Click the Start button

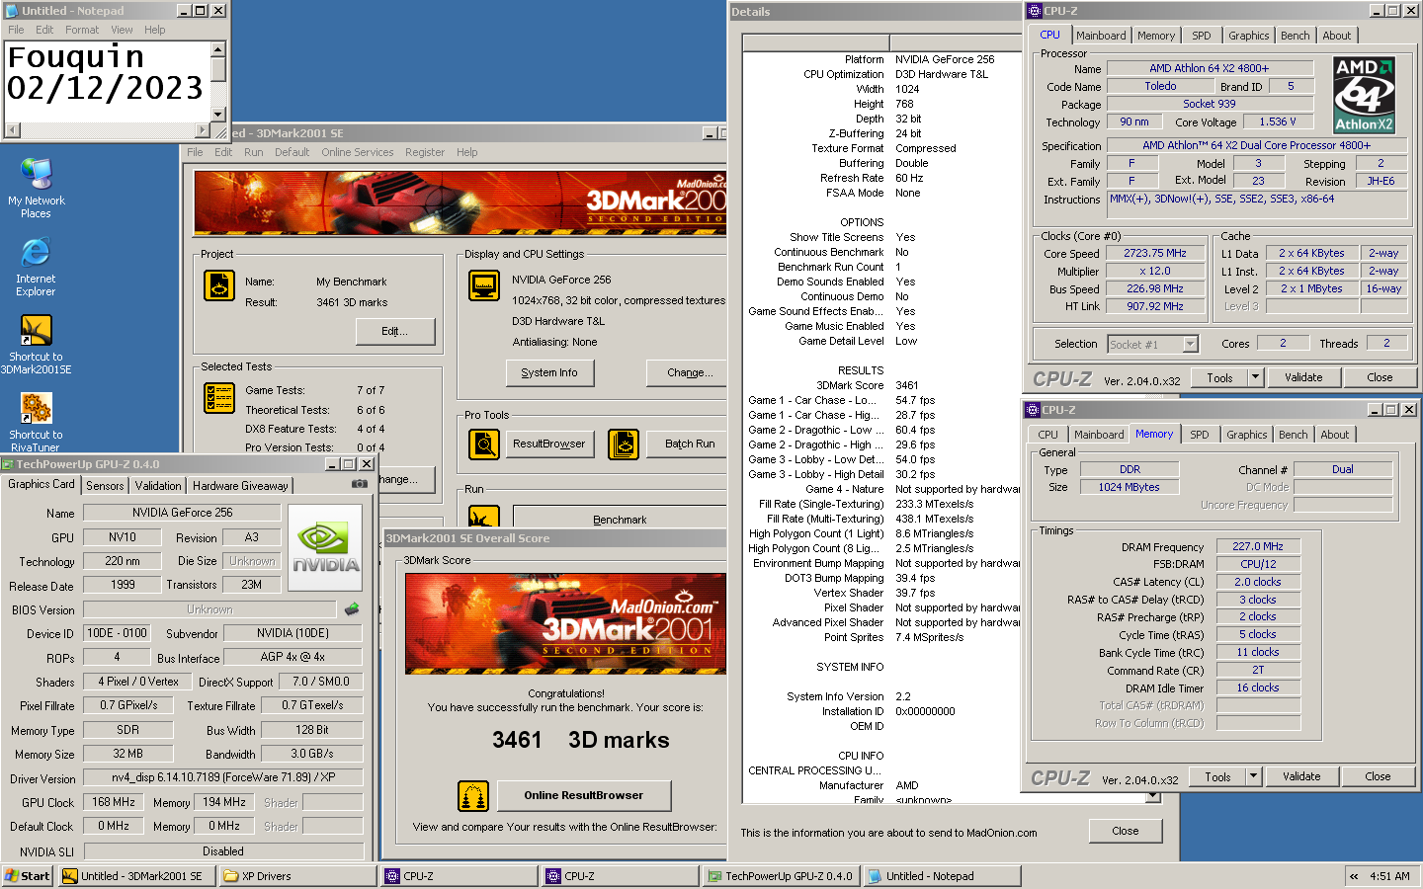coord(27,876)
